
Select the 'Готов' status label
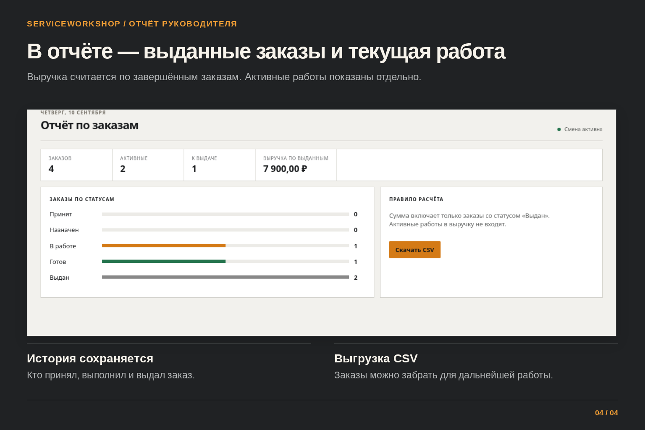coord(58,262)
